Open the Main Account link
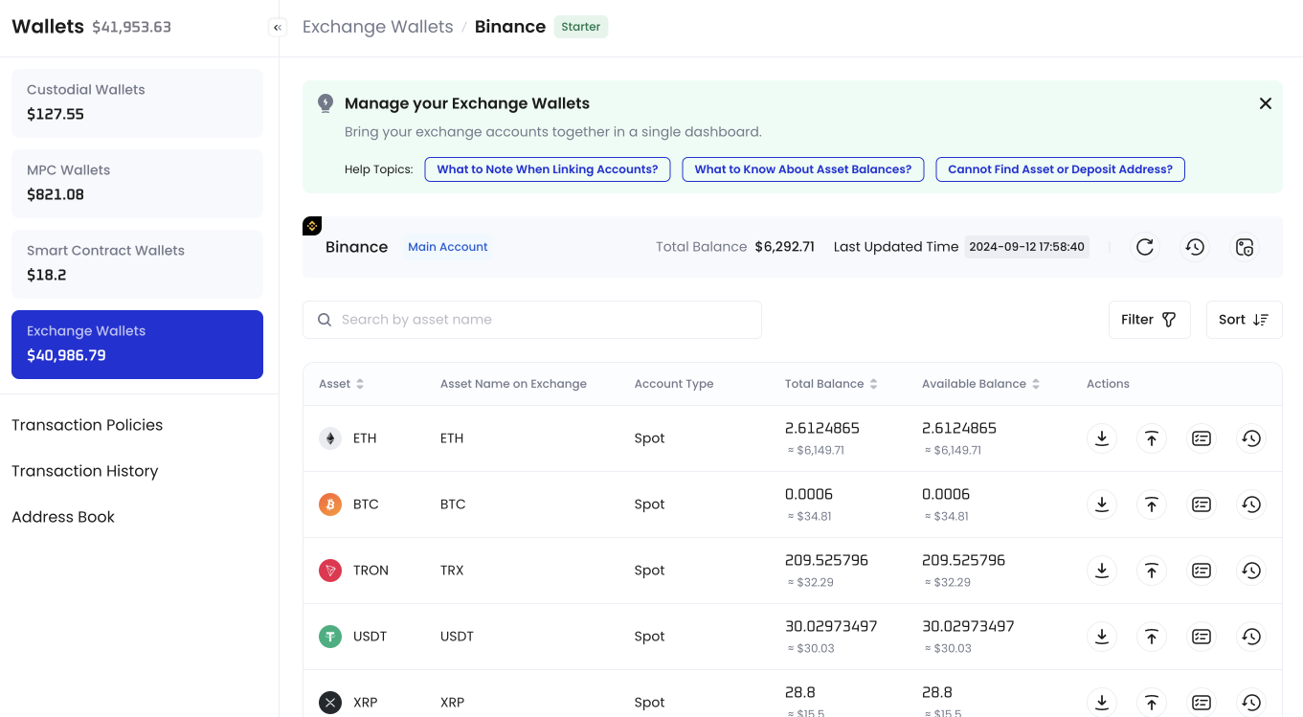Image resolution: width=1303 pixels, height=717 pixels. pyautogui.click(x=447, y=246)
